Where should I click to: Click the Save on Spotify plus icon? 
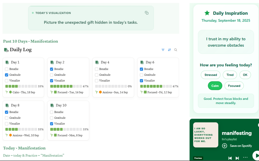coord(224,146)
